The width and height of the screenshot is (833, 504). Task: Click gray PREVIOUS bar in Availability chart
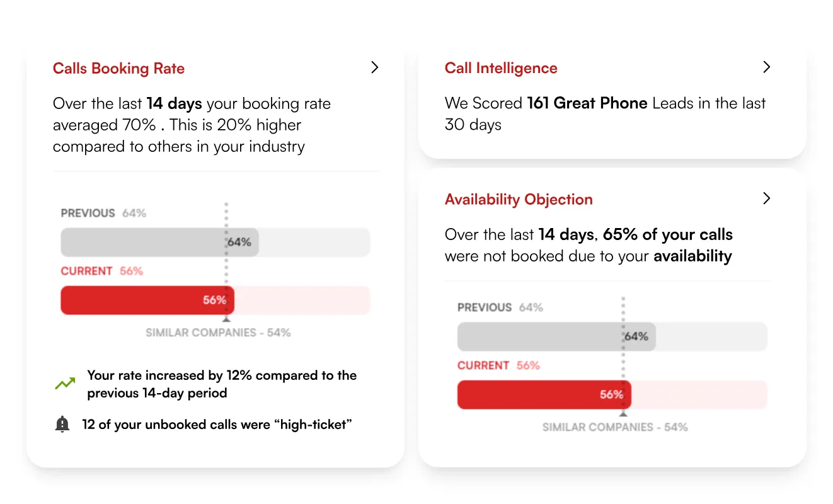[556, 336]
